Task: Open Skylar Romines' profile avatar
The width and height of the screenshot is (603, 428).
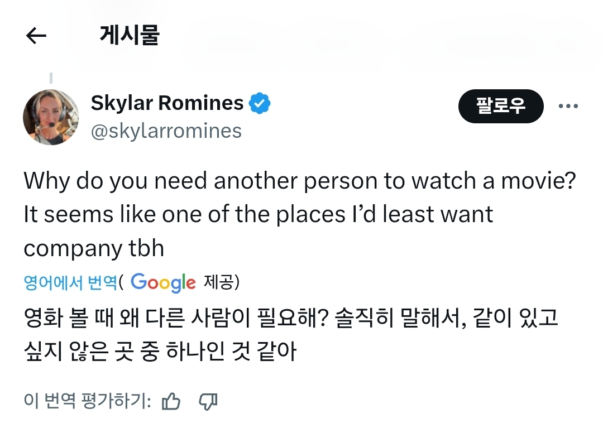Action: pyautogui.click(x=51, y=117)
